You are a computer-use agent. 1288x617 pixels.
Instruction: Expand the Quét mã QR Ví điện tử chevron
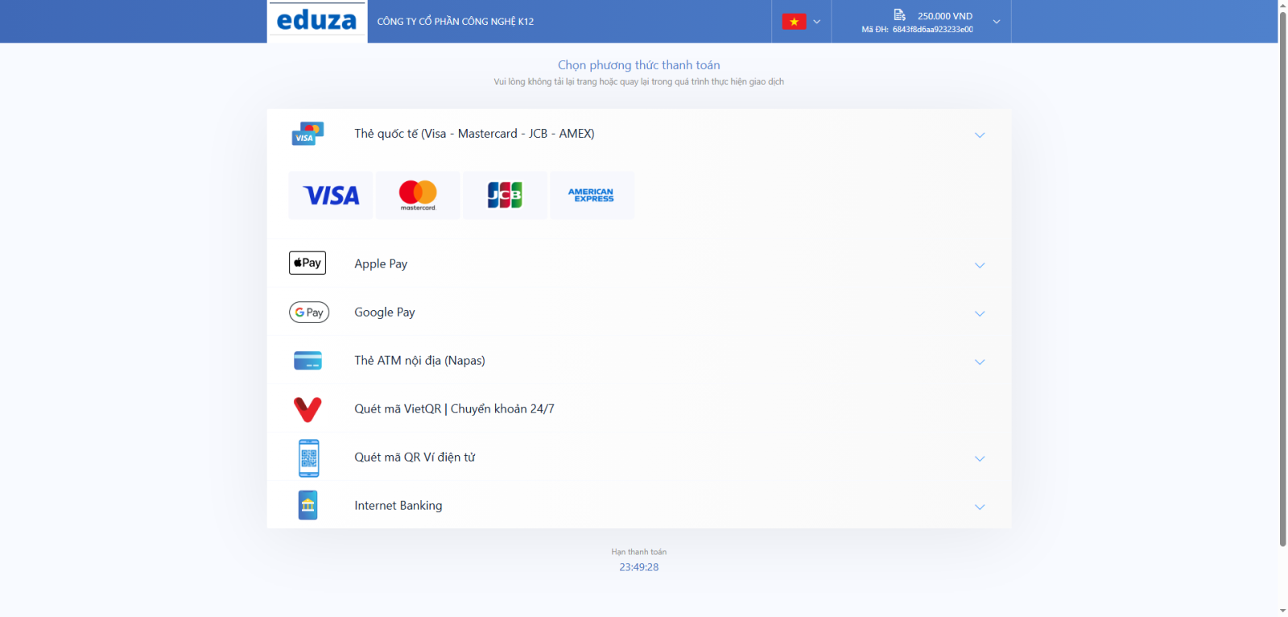pyautogui.click(x=980, y=458)
